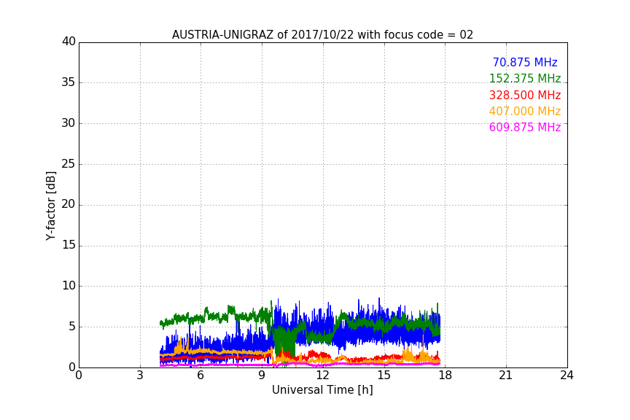
Task: Click the plot title AUSTRIA-UNIGRAZ of 2017/10/22
Action: pos(322,35)
